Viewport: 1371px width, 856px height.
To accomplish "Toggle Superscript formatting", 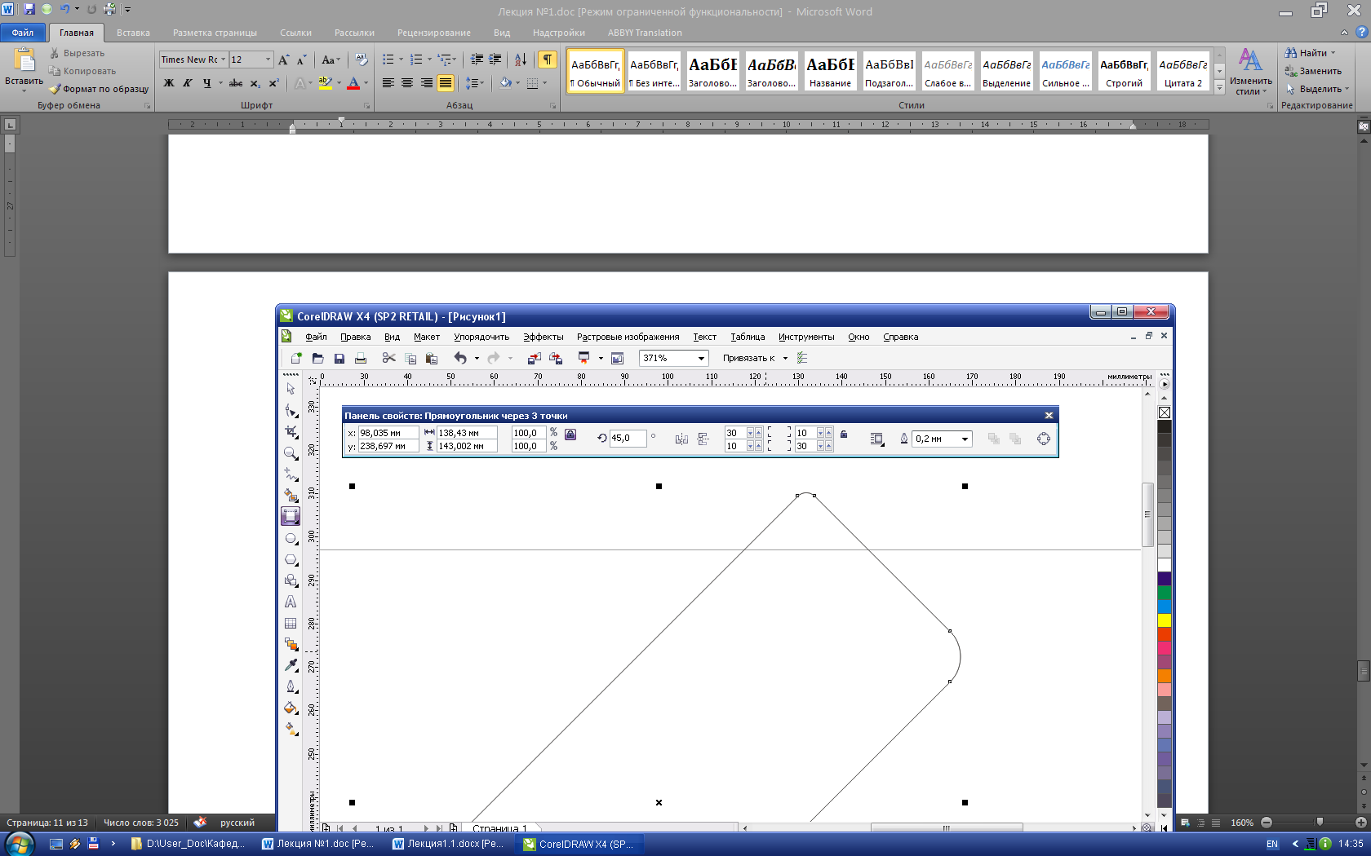I will [x=273, y=83].
